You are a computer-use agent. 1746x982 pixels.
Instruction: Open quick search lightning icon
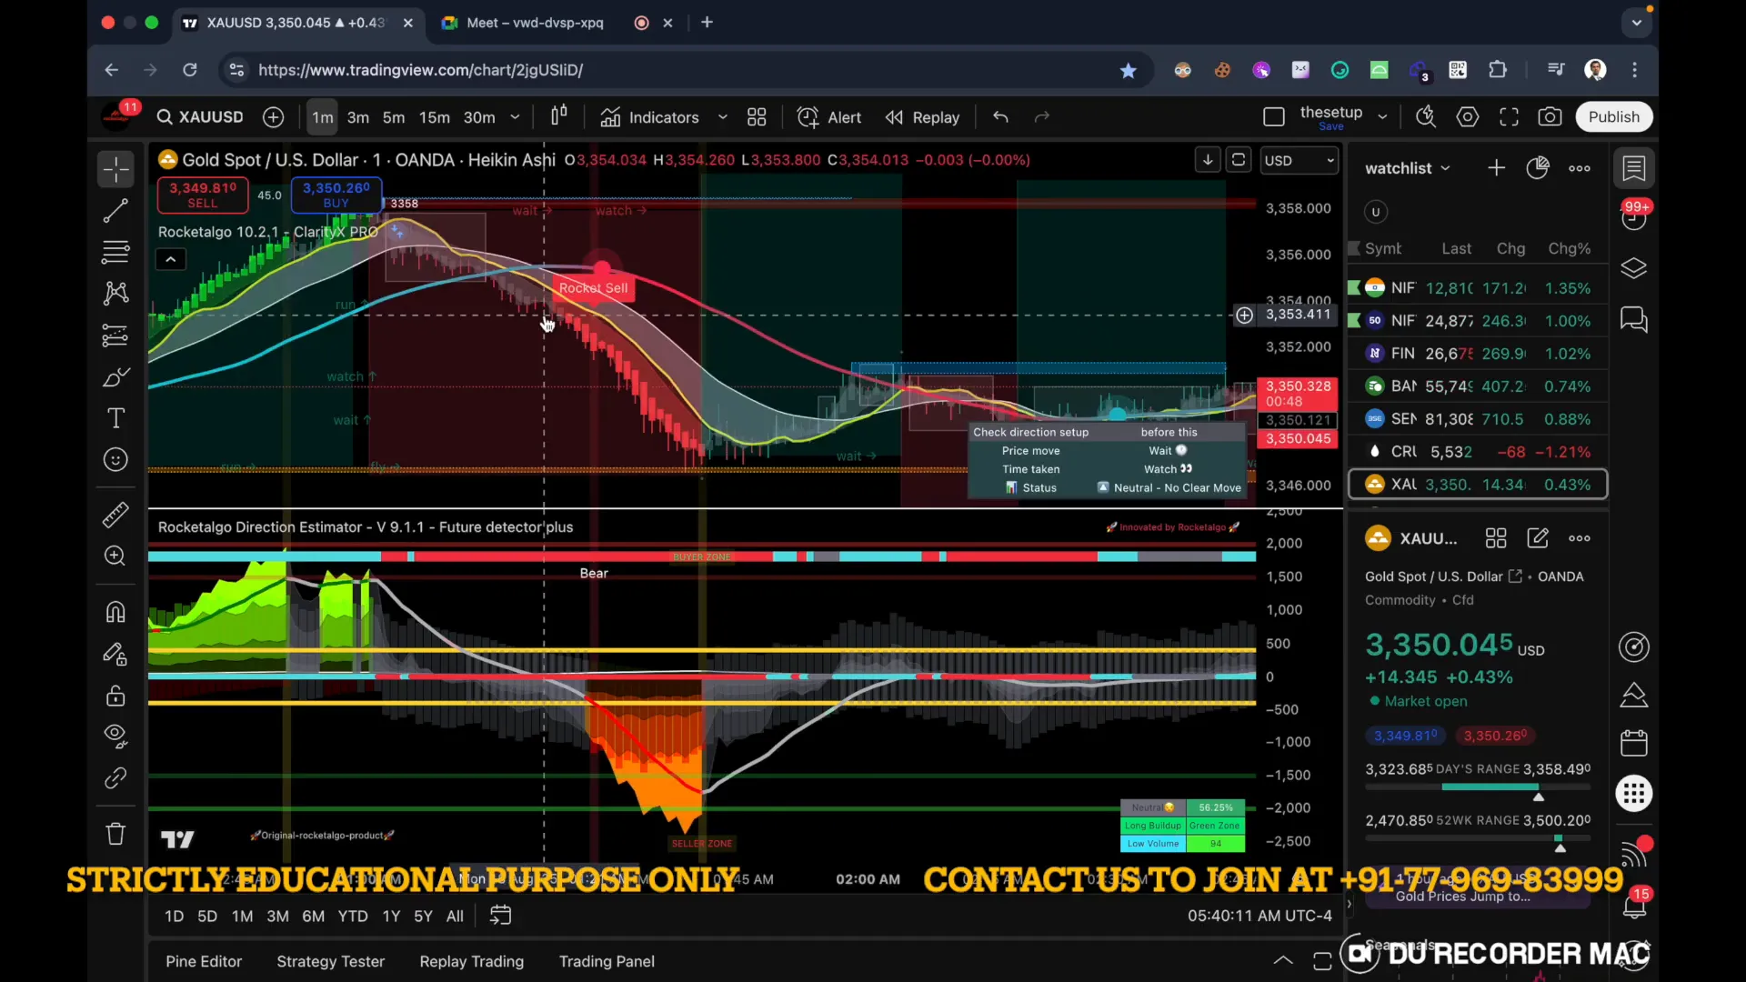pos(1426,117)
